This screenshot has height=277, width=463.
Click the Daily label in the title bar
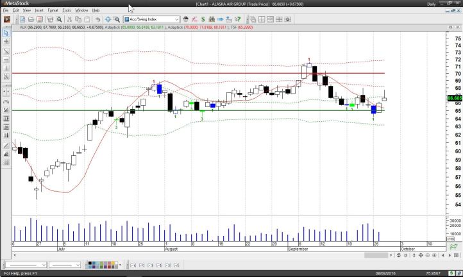pyautogui.click(x=431, y=4)
